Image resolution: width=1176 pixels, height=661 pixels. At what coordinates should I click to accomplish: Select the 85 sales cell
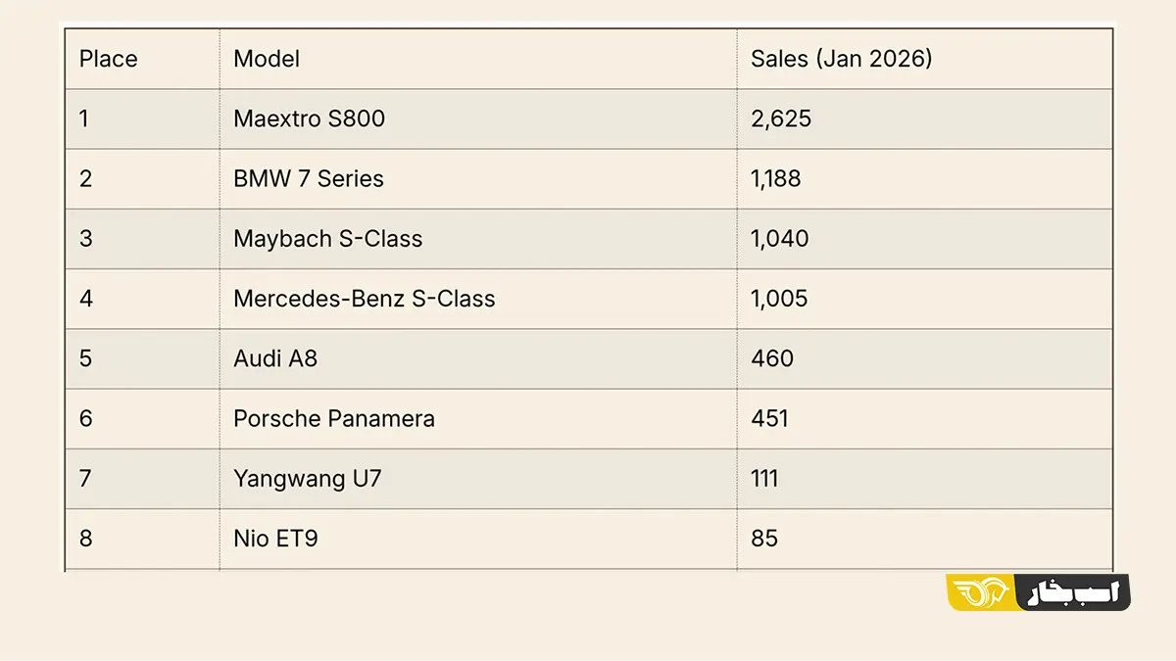click(x=764, y=539)
